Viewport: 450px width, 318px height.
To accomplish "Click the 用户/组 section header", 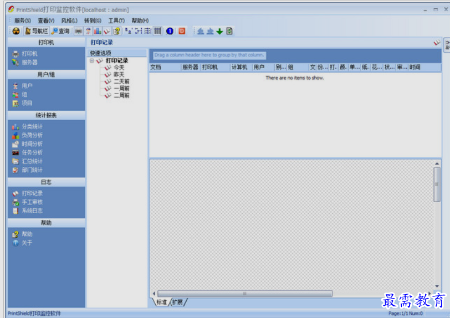I will pos(46,75).
